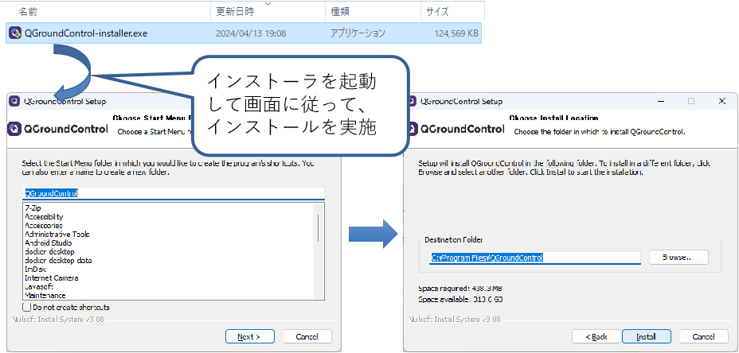Select docker desktop data in the folder list
Image resolution: width=739 pixels, height=353 pixels.
pyautogui.click(x=58, y=260)
